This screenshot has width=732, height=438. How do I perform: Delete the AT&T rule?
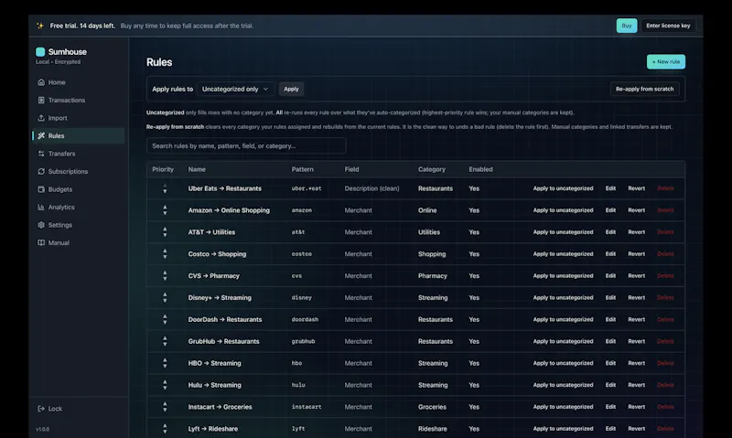[665, 232]
